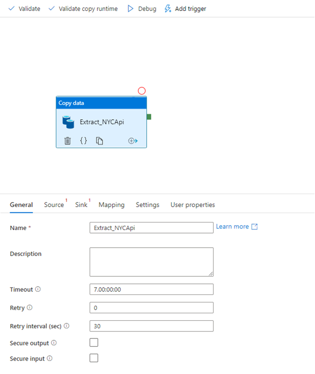
Task: Add an output via the plus-arrow icon
Action: click(x=133, y=141)
